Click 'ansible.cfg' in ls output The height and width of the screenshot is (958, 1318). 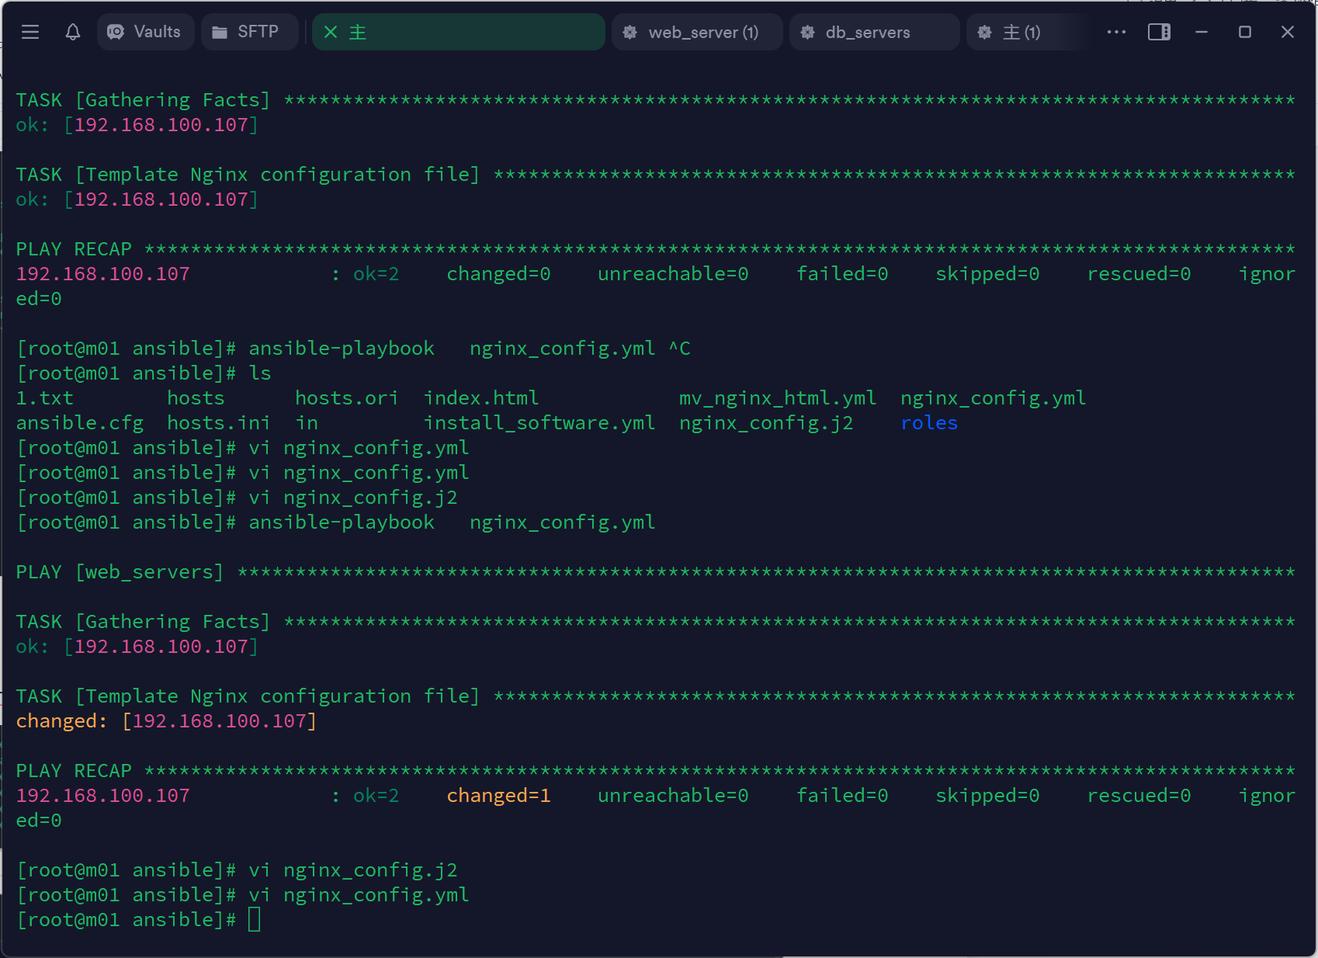click(x=80, y=423)
